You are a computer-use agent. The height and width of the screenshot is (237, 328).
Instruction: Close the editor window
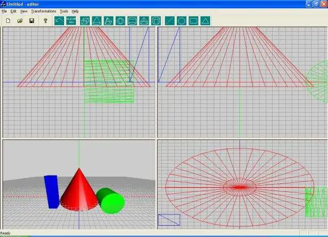(323, 4)
